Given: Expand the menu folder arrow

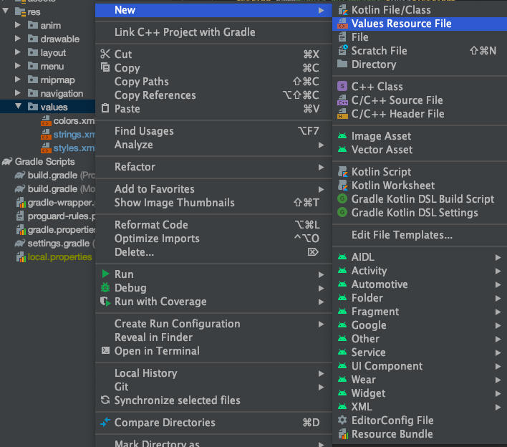Looking at the screenshot, I should pos(18,66).
